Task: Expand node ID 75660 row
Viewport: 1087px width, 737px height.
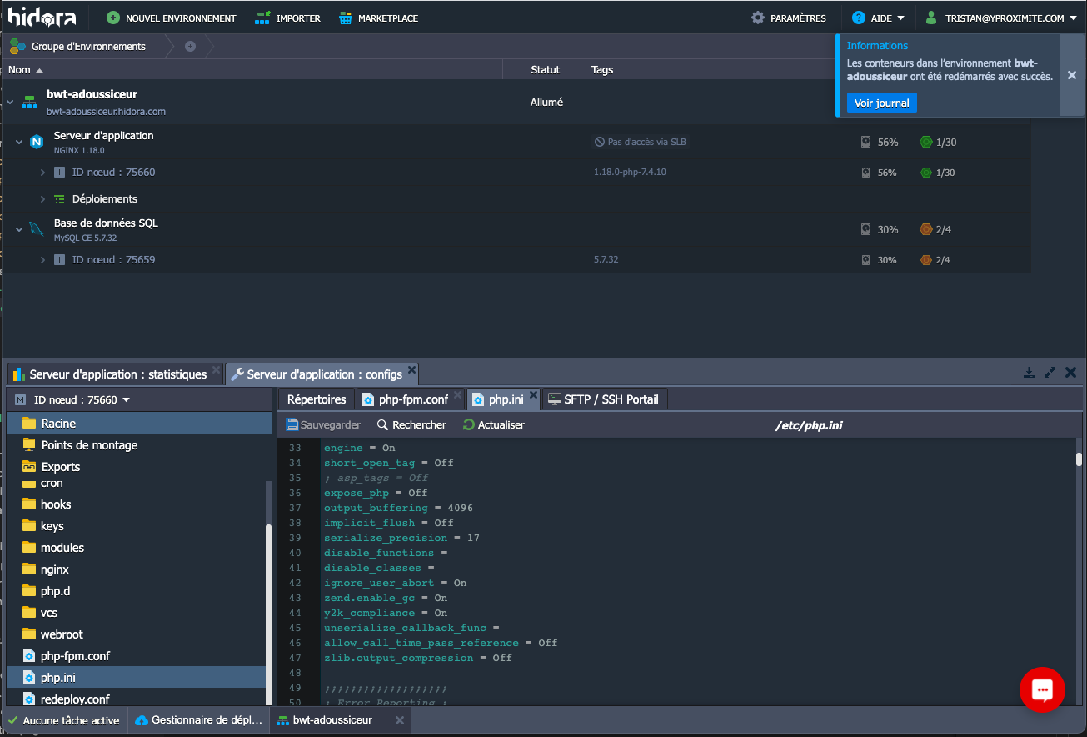Action: (x=42, y=173)
